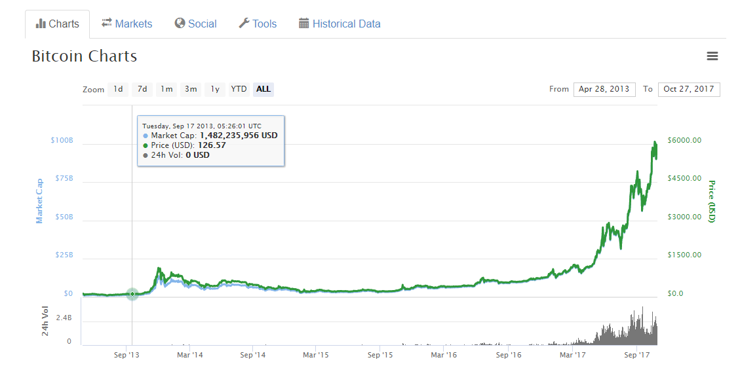Select the YTD zoom option
The height and width of the screenshot is (366, 740).
pos(239,89)
